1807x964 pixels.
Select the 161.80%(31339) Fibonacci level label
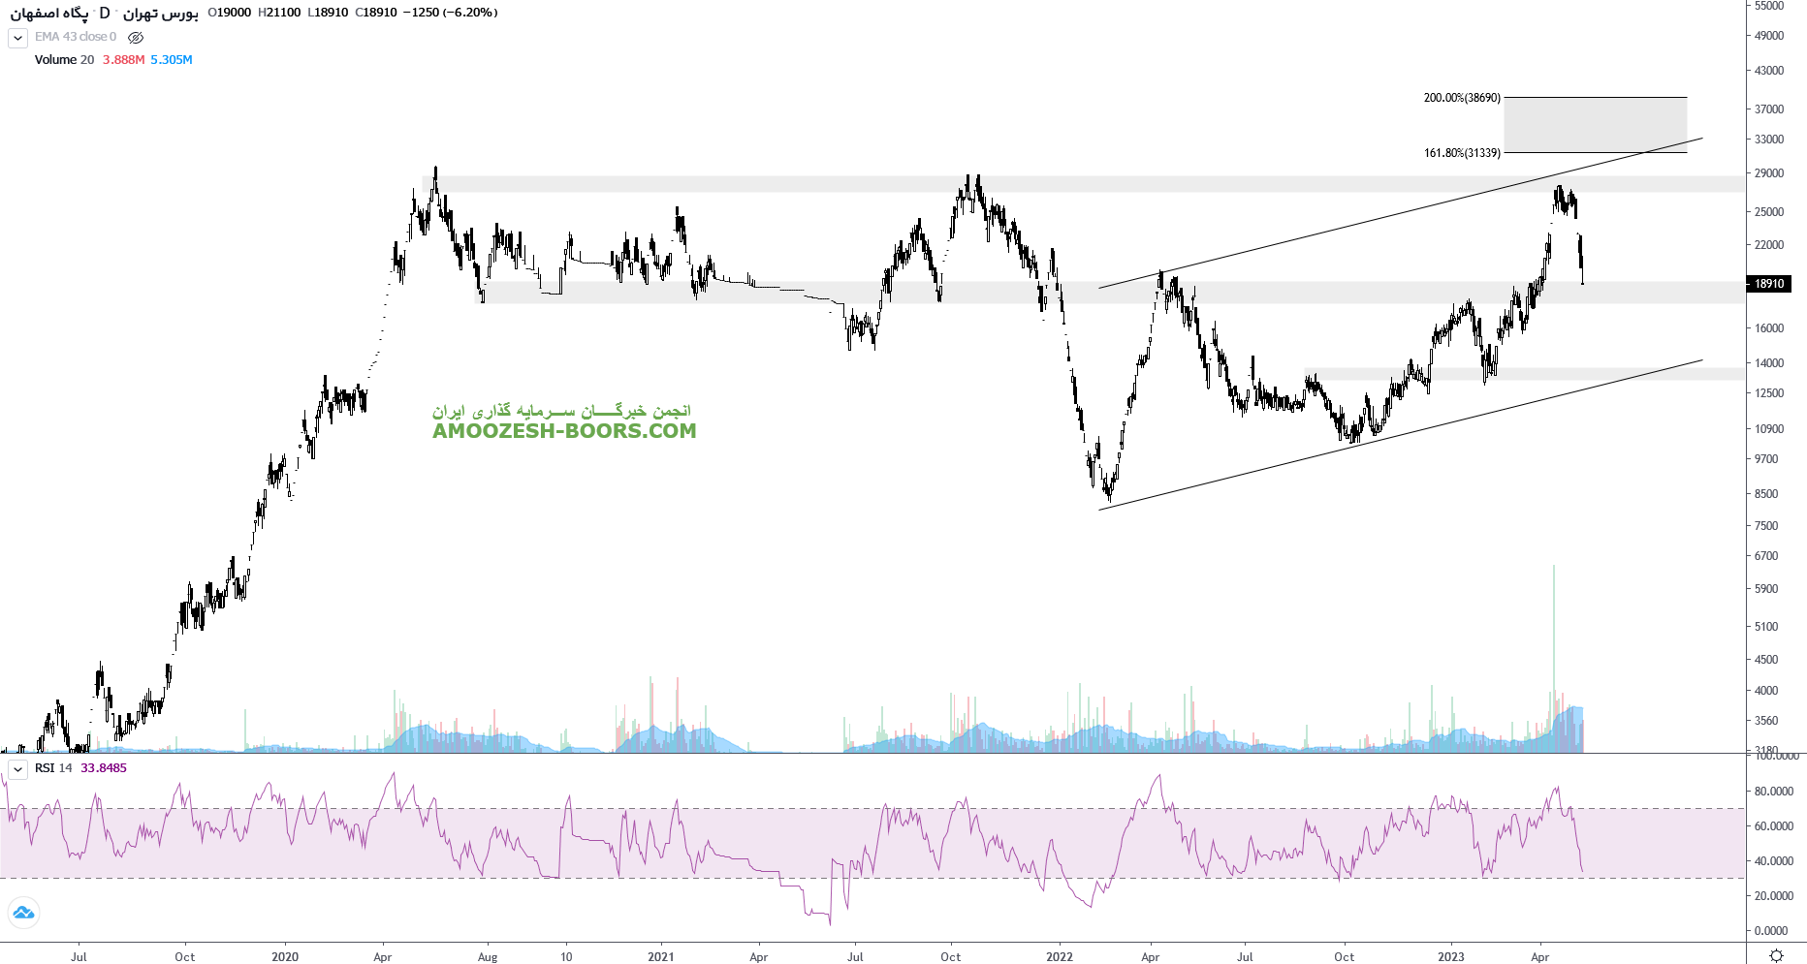(1461, 153)
